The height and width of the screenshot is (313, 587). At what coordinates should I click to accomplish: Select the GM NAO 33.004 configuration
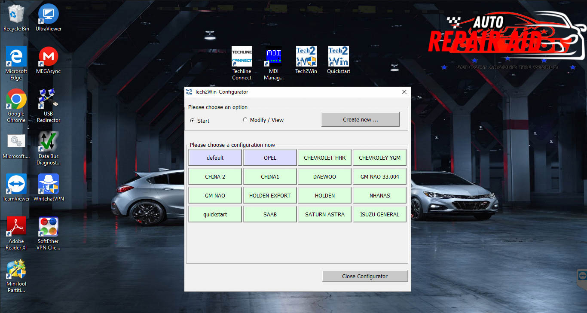pos(379,176)
